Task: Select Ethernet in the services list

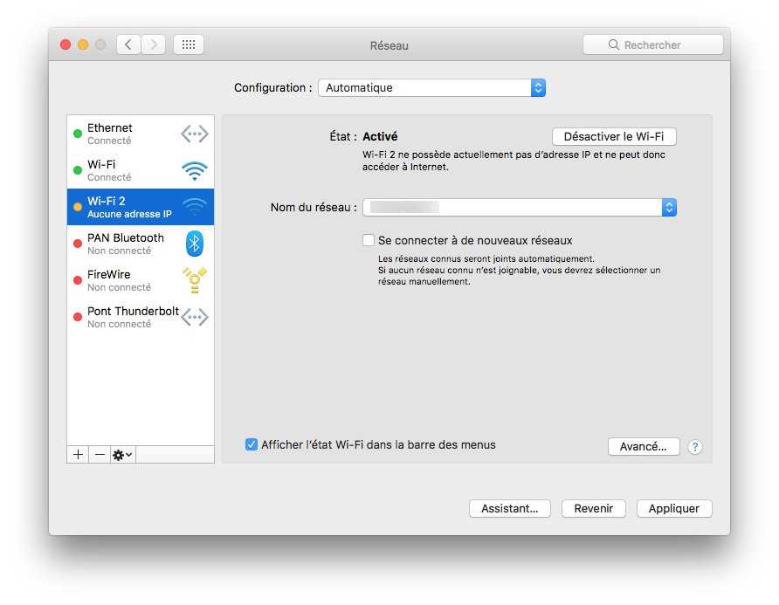Action: click(141, 134)
